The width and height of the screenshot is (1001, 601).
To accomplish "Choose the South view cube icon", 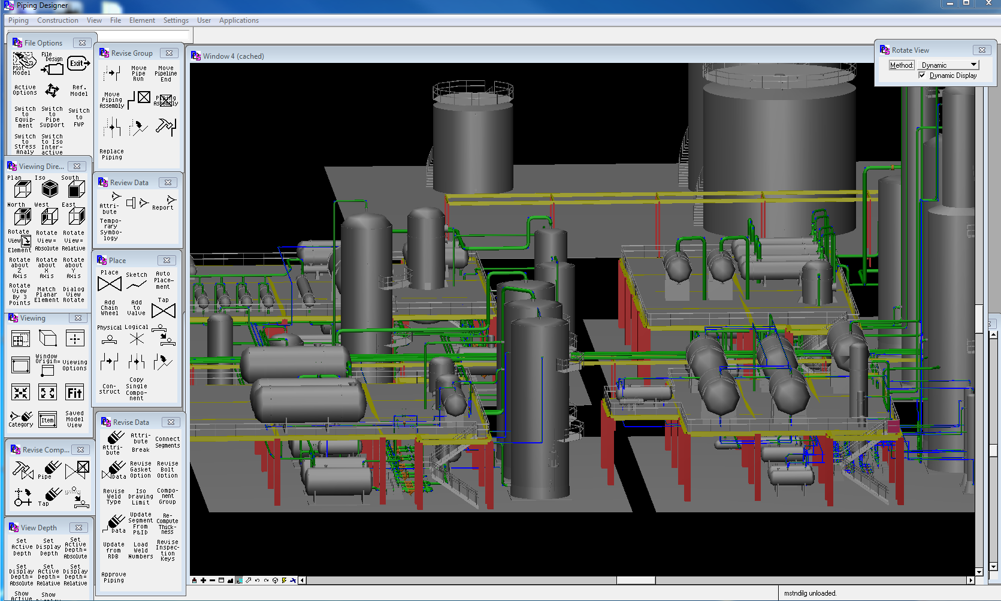I will pyautogui.click(x=76, y=189).
